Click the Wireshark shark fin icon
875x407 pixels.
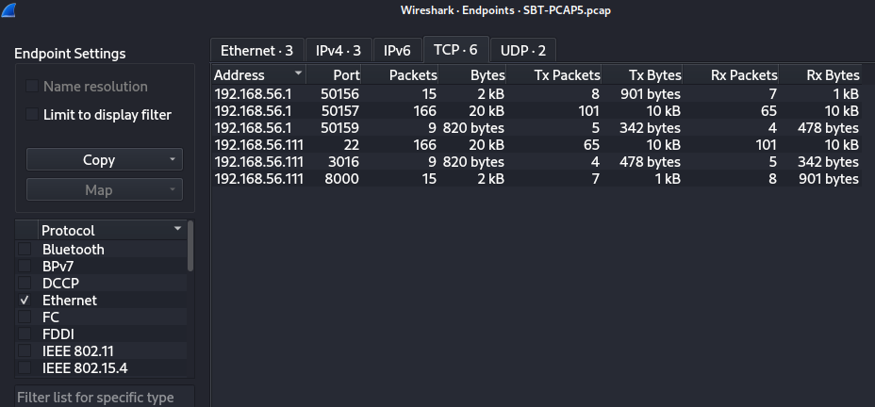[8, 9]
